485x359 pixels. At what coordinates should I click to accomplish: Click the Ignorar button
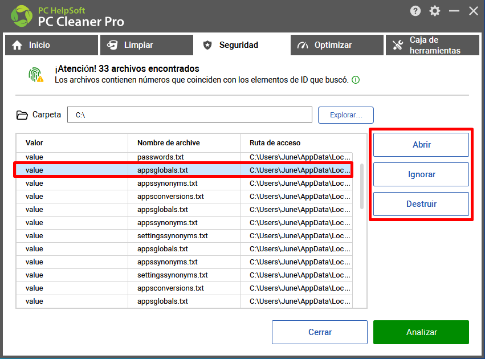tap(421, 174)
